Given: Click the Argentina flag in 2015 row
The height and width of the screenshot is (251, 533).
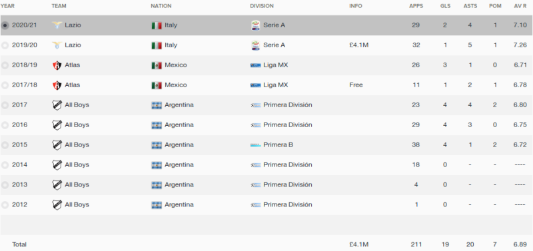Looking at the screenshot, I should click(x=157, y=145).
